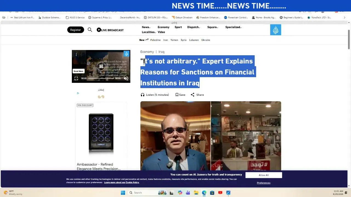This screenshot has height=197, width=351.
Task: Open the Home - Brooks bookmark
Action: coord(264,18)
